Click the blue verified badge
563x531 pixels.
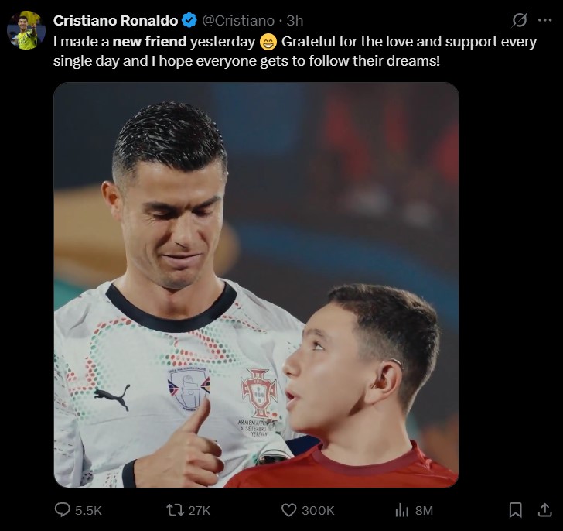point(189,22)
